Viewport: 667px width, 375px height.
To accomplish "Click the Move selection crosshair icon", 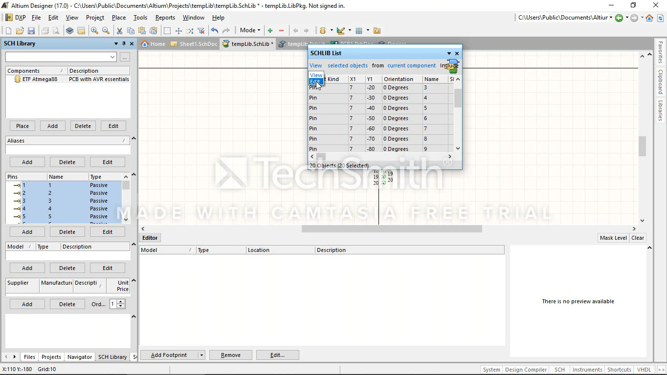I will pyautogui.click(x=178, y=31).
